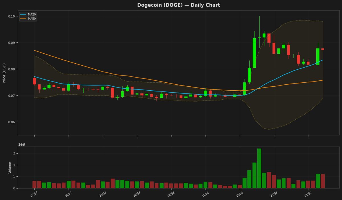Click the 01/09 date label

(308, 194)
